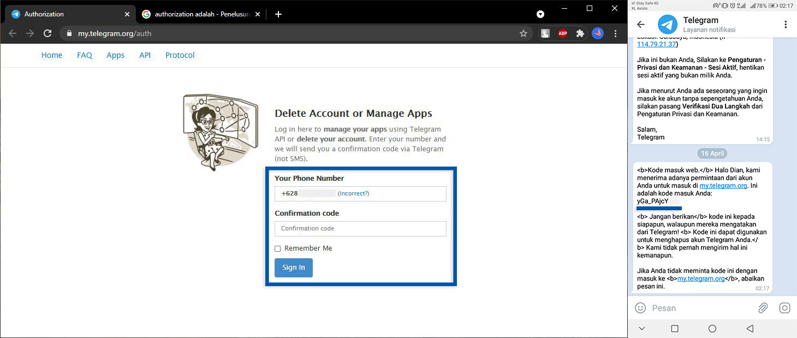The width and height of the screenshot is (797, 338).
Task: Attach a file with the paperclip icon
Action: 763,307
